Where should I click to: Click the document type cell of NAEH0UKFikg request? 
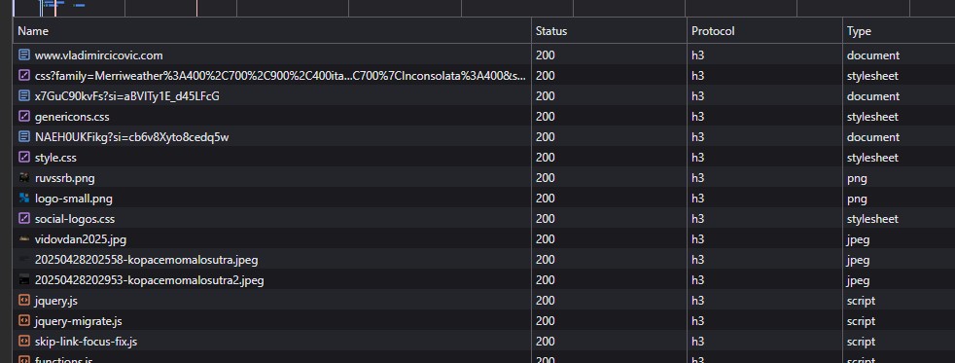pos(872,137)
